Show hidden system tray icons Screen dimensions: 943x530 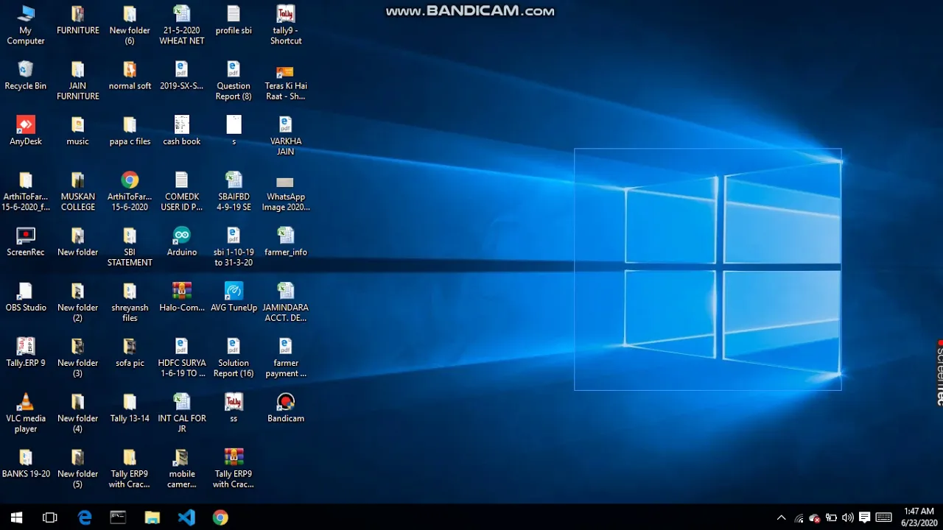click(781, 517)
